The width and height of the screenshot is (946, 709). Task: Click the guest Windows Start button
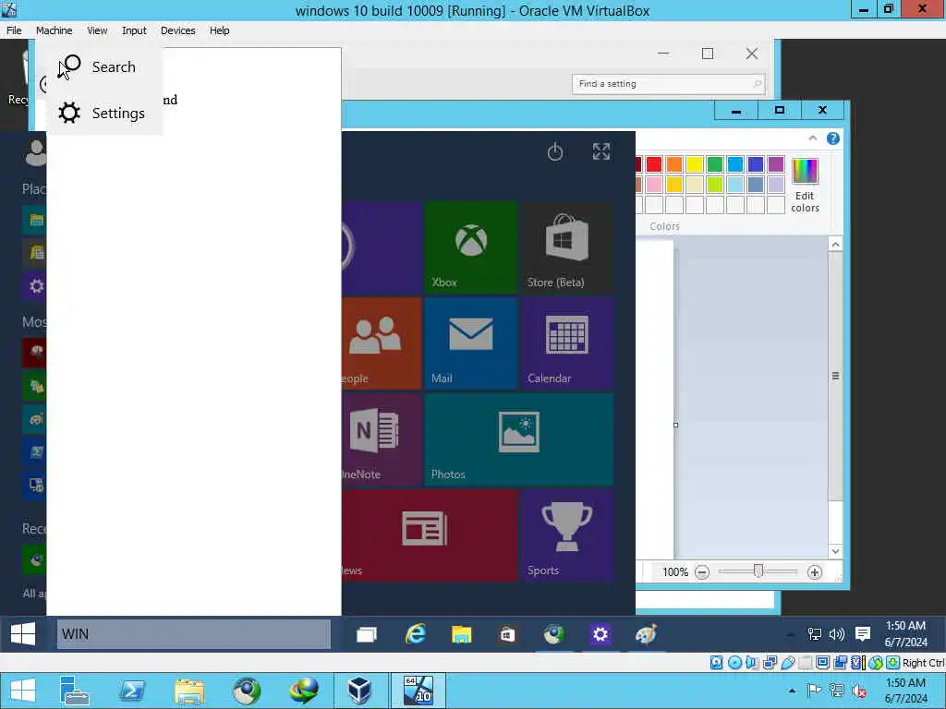[23, 633]
